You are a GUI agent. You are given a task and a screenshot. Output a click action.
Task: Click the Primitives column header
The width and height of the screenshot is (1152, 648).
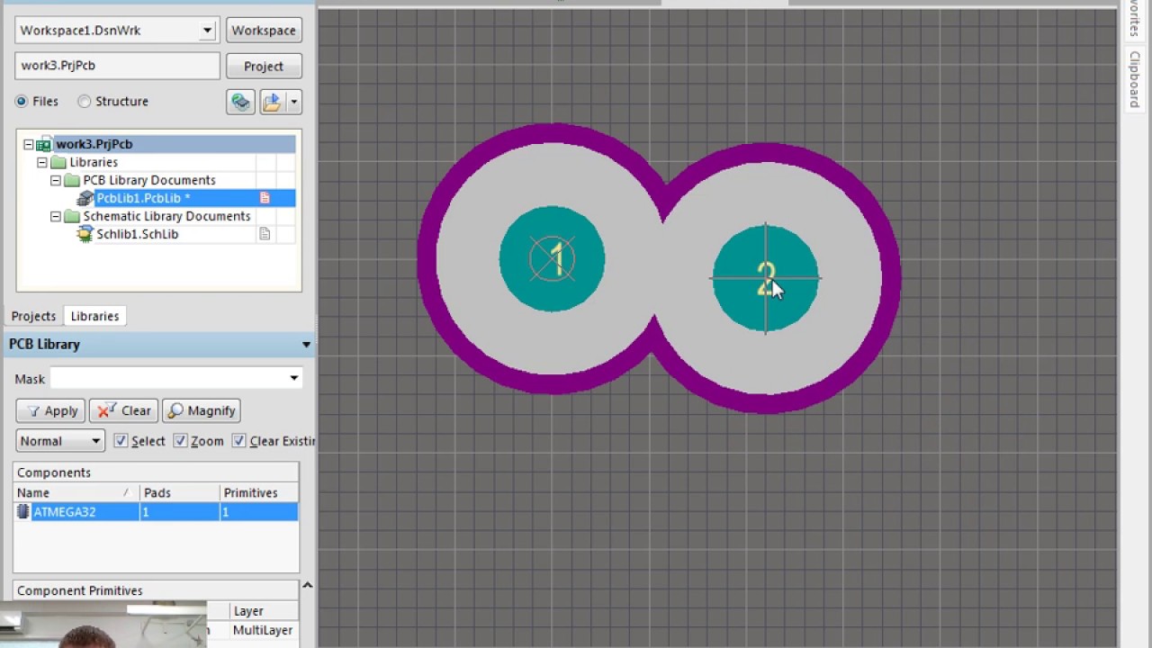[259, 492]
